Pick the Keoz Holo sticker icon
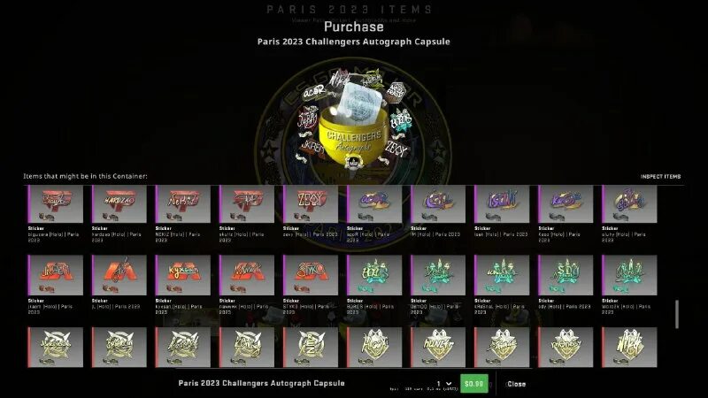 click(566, 204)
